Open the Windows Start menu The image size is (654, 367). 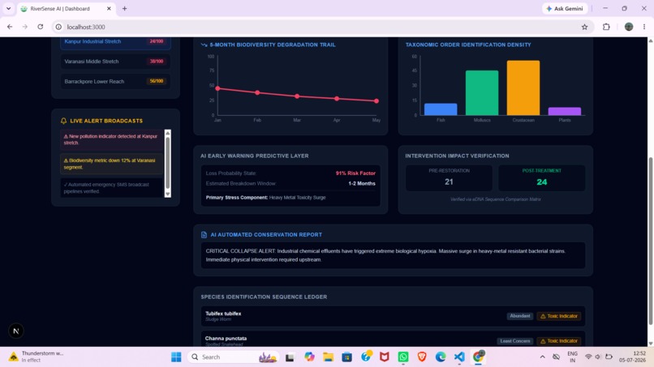point(176,357)
